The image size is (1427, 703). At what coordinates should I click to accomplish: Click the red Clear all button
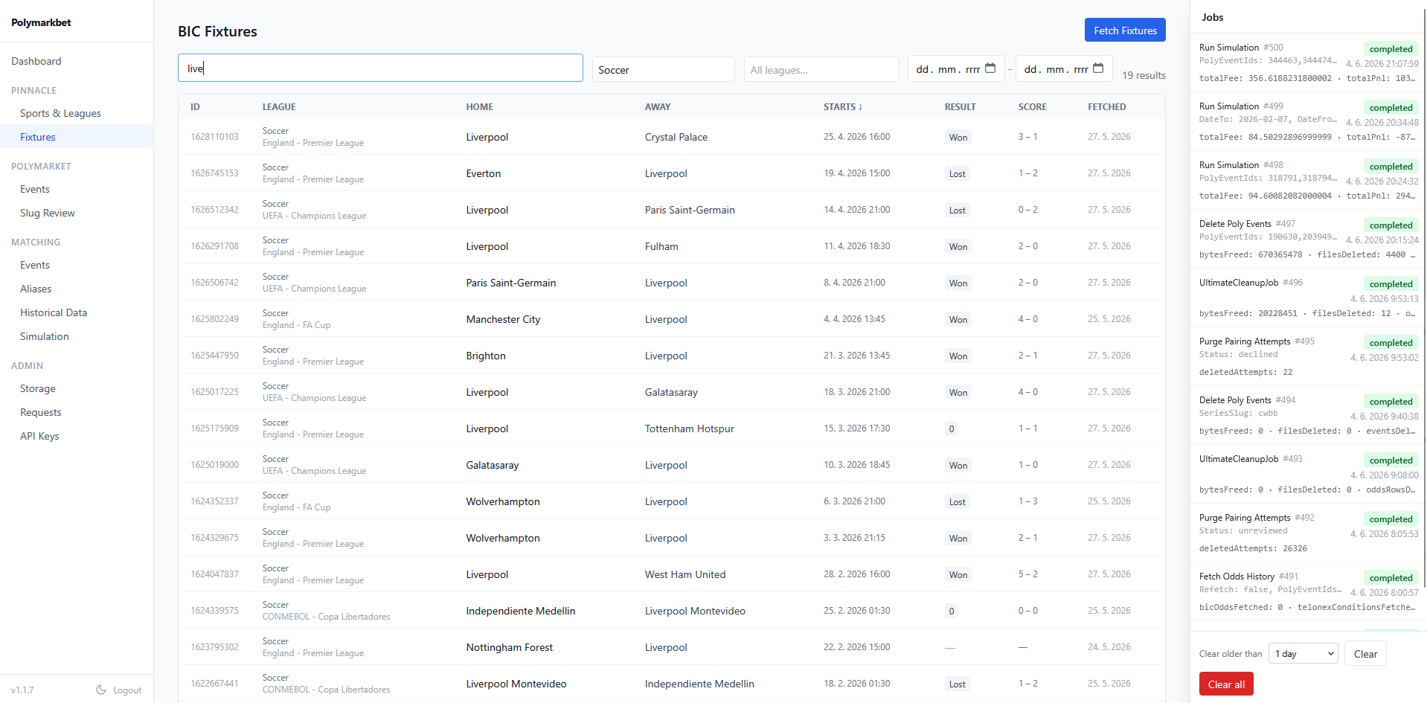[1226, 684]
